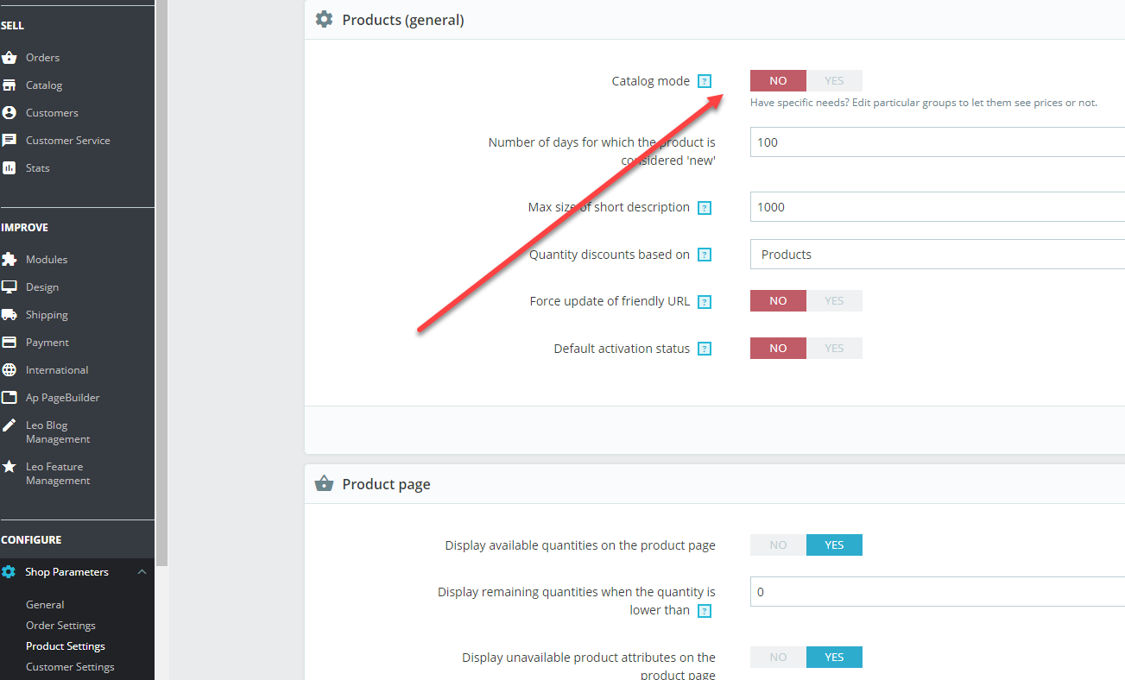
Task: Click the Max size of short description field
Action: tap(937, 207)
